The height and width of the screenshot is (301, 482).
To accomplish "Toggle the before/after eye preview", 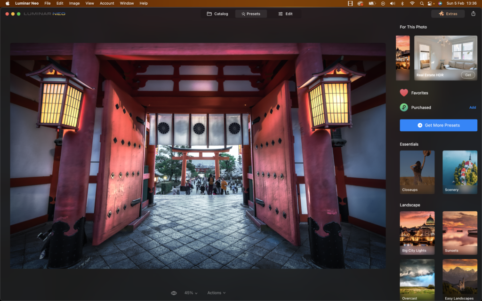I will pos(174,293).
